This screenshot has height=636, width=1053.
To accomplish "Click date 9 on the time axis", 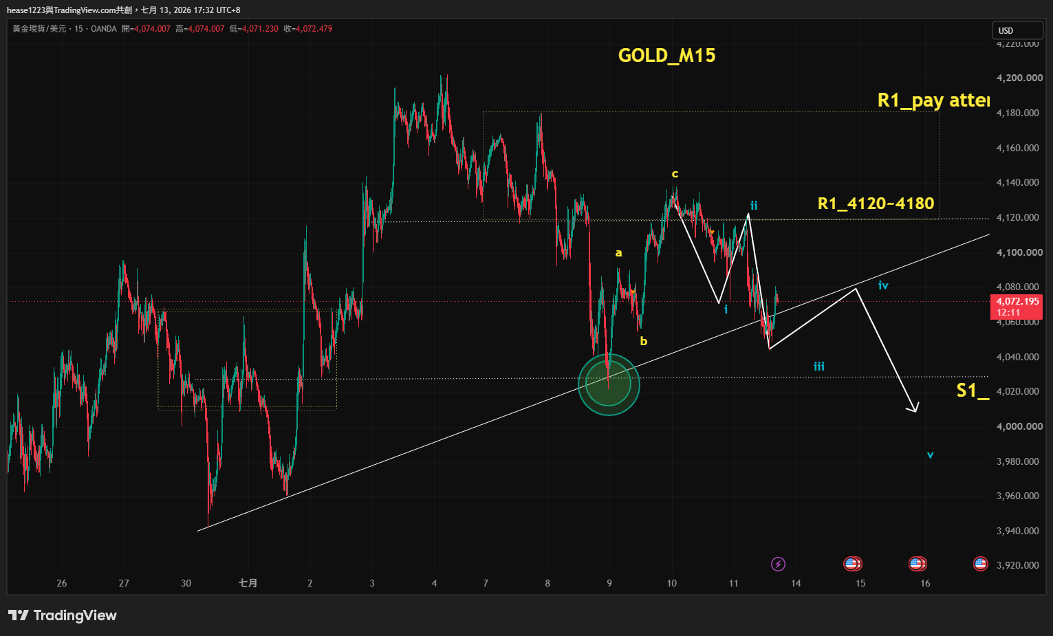I will coord(609,583).
